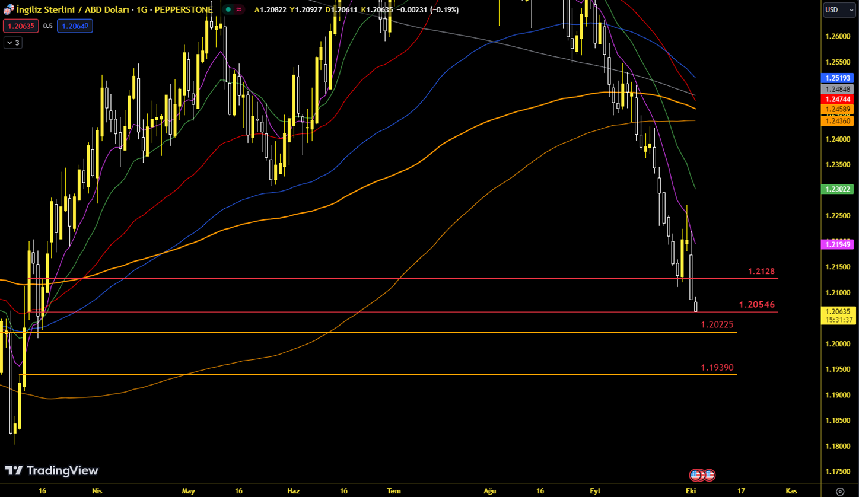Select the 1.19390 horizontal support line label
The height and width of the screenshot is (497, 859).
(717, 368)
